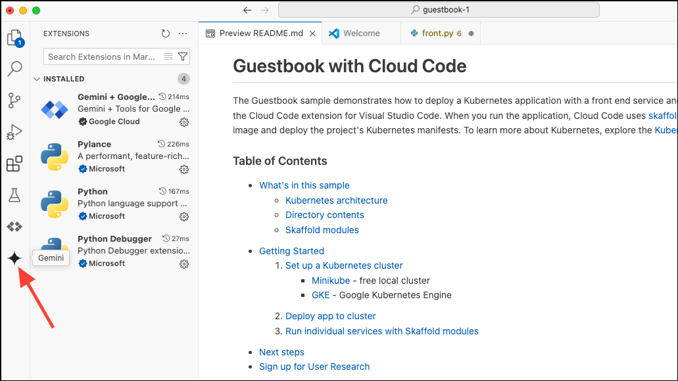Close the Preview README.md tab
The width and height of the screenshot is (678, 381).
click(x=312, y=34)
